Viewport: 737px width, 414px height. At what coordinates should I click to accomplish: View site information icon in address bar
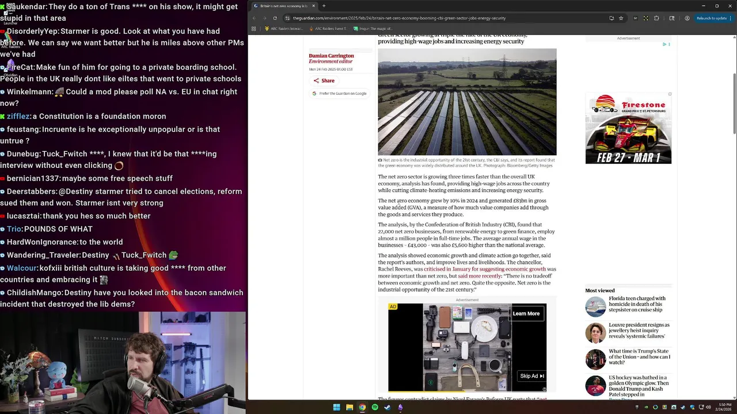click(287, 18)
